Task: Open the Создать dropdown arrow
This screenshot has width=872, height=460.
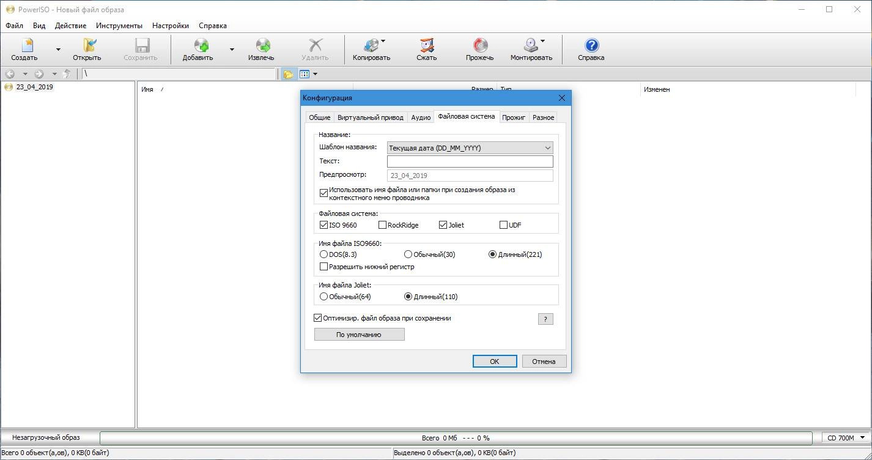Action: click(x=58, y=49)
